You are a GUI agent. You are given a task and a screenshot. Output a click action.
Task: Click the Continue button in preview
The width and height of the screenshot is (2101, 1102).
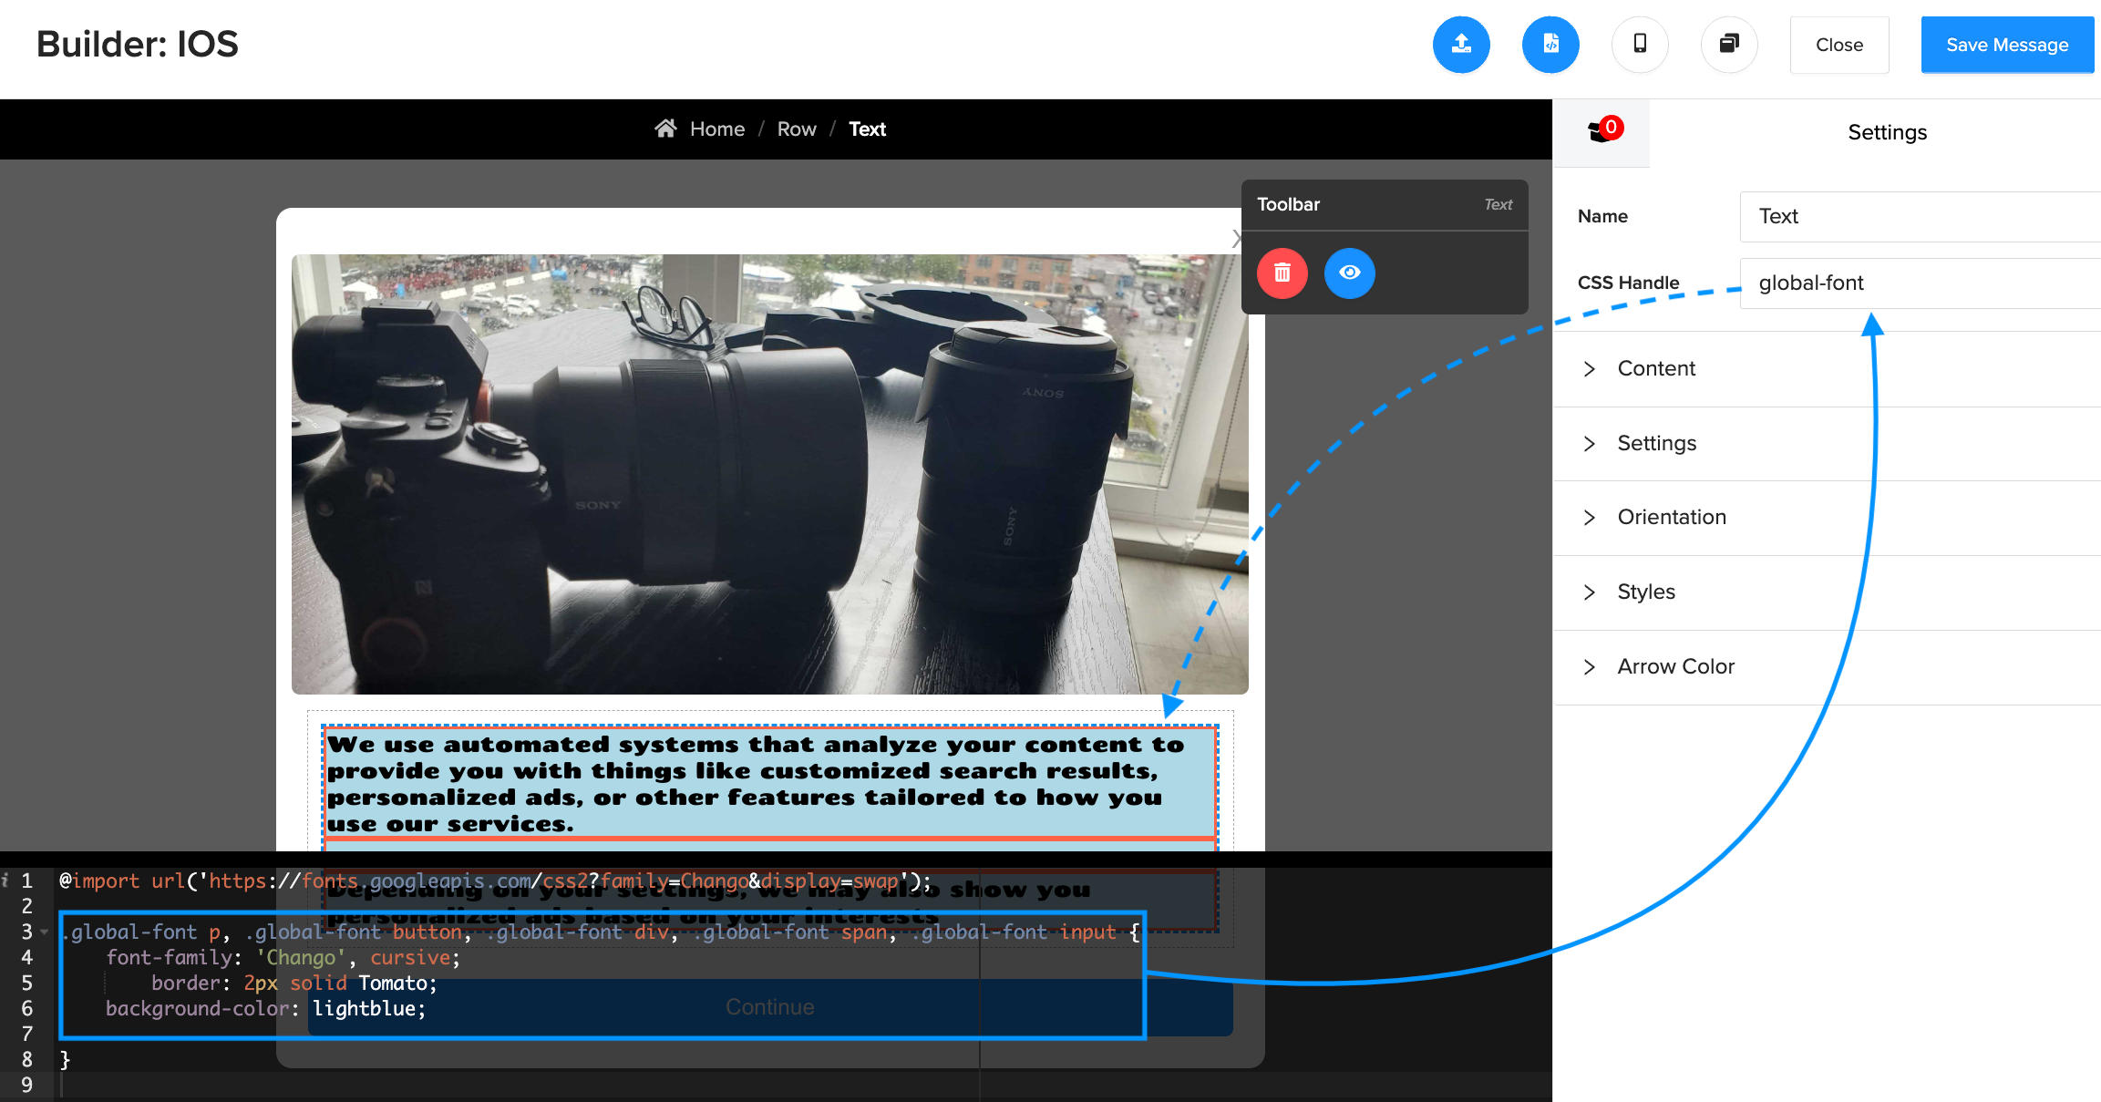point(770,1007)
